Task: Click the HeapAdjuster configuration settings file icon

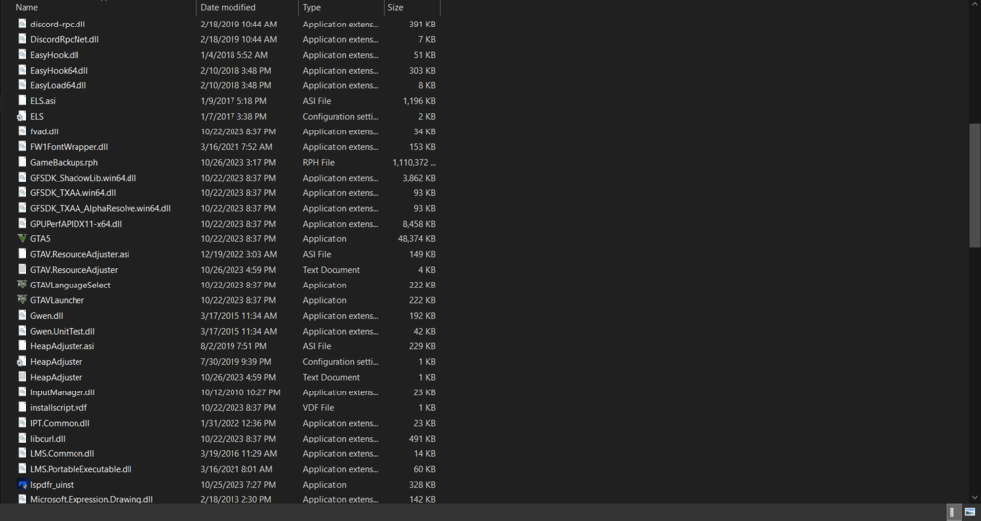Action: click(x=22, y=361)
